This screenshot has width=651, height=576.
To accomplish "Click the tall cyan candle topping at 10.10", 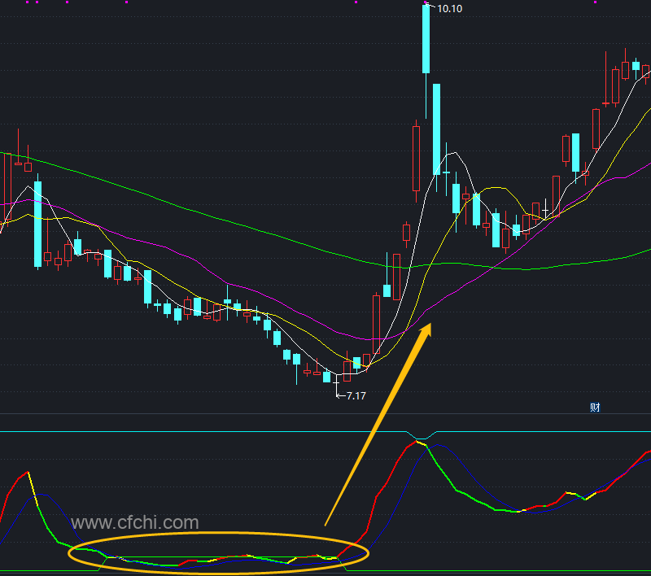I will coord(426,61).
